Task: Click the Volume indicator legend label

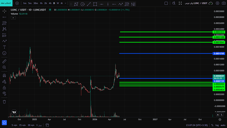Action: coord(14,14)
